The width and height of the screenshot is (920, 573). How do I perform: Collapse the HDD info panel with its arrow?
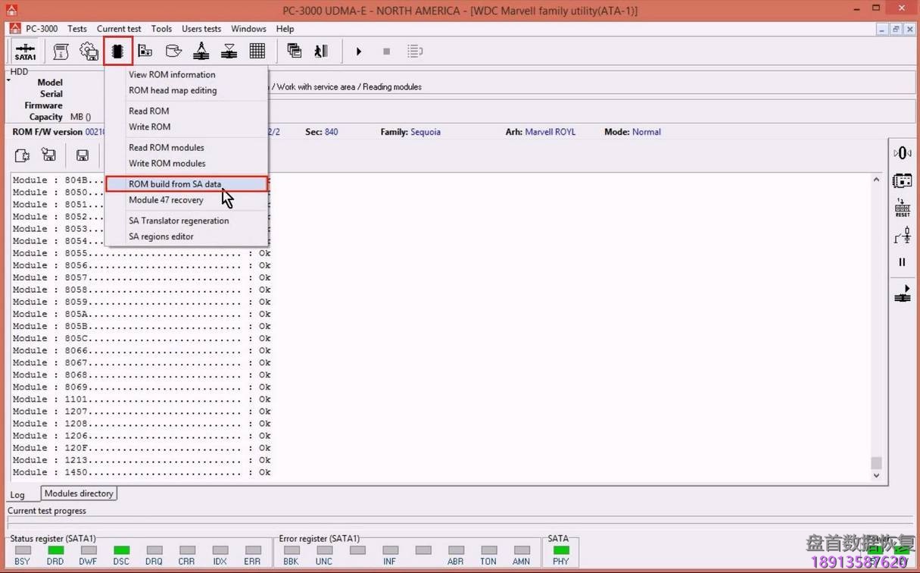coord(8,79)
